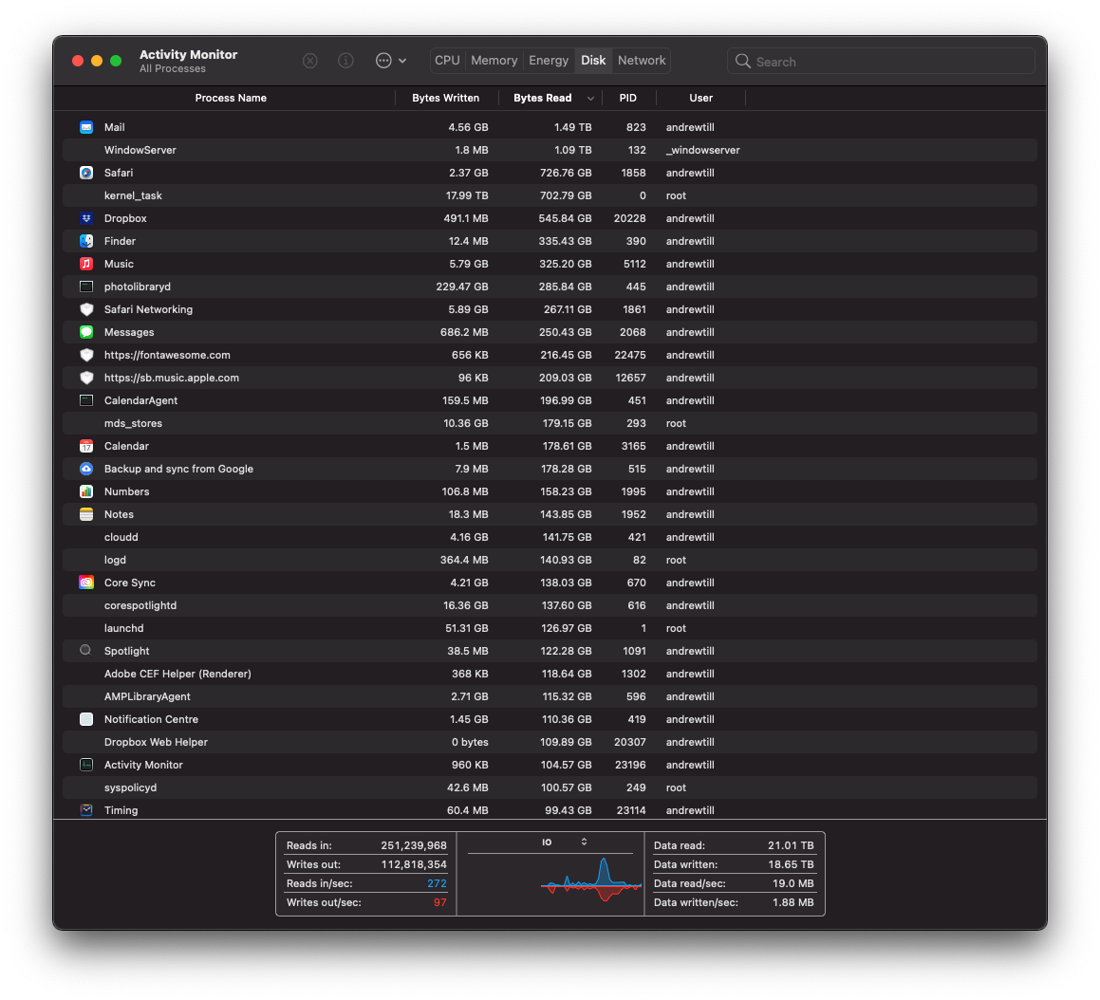Click the Spotlight magnifier icon in list
This screenshot has height=1000, width=1100.
85,651
